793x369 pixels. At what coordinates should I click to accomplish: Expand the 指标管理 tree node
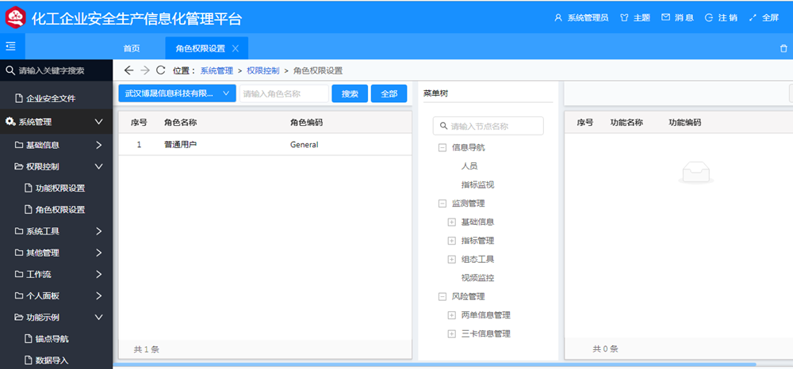click(452, 241)
